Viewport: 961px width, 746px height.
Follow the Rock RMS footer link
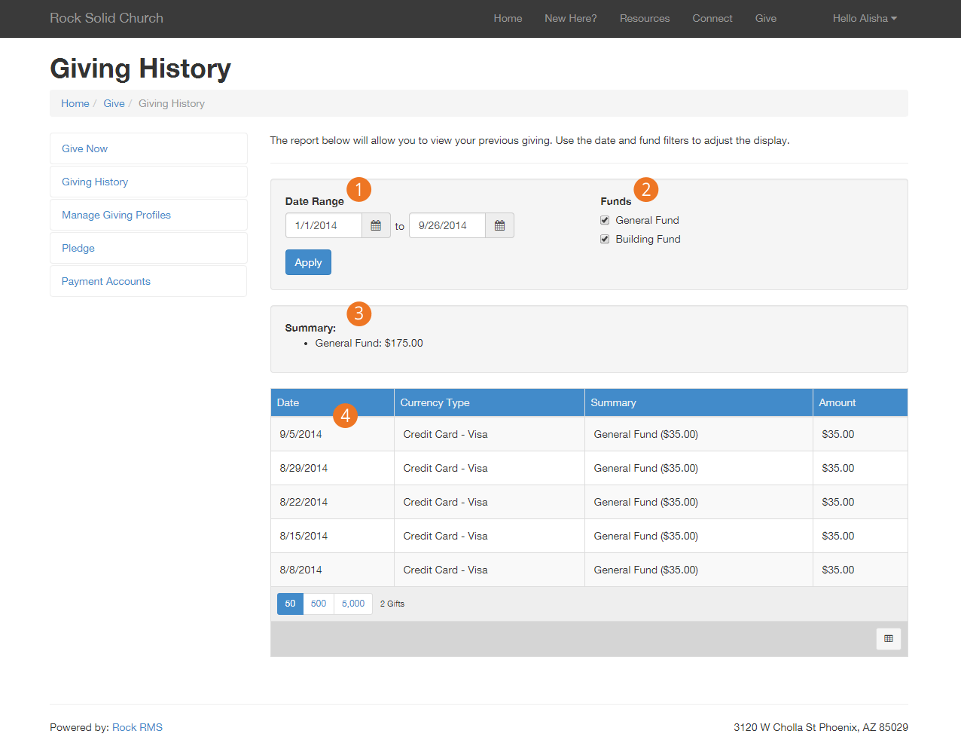coord(137,727)
